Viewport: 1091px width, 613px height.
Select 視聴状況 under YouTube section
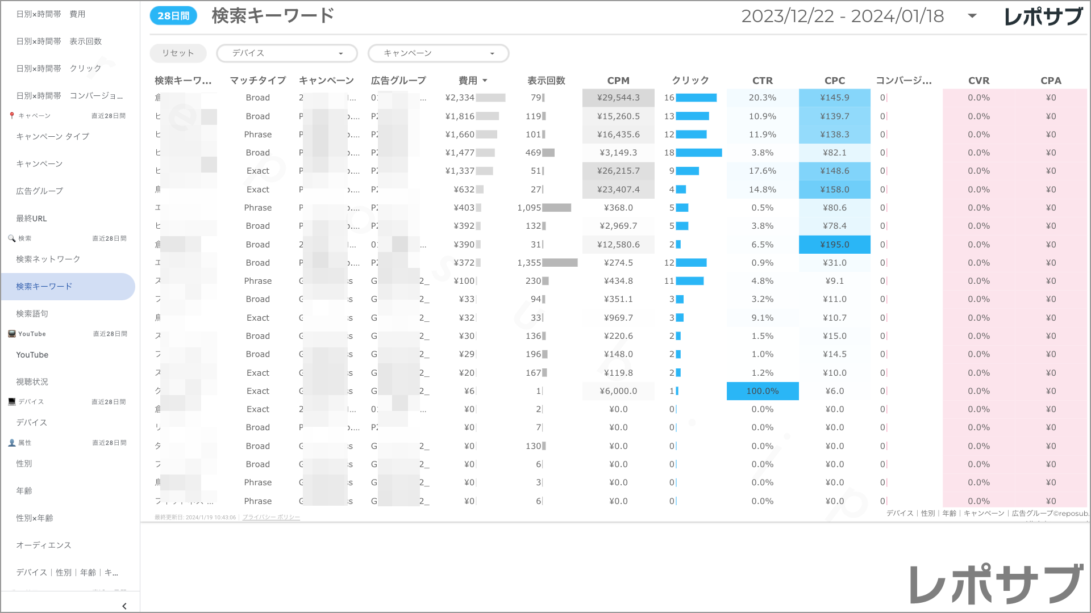[32, 381]
